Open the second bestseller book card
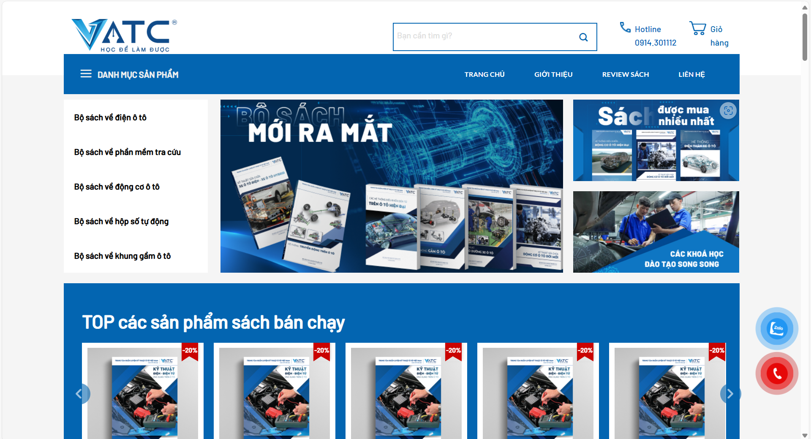 [x=275, y=391]
